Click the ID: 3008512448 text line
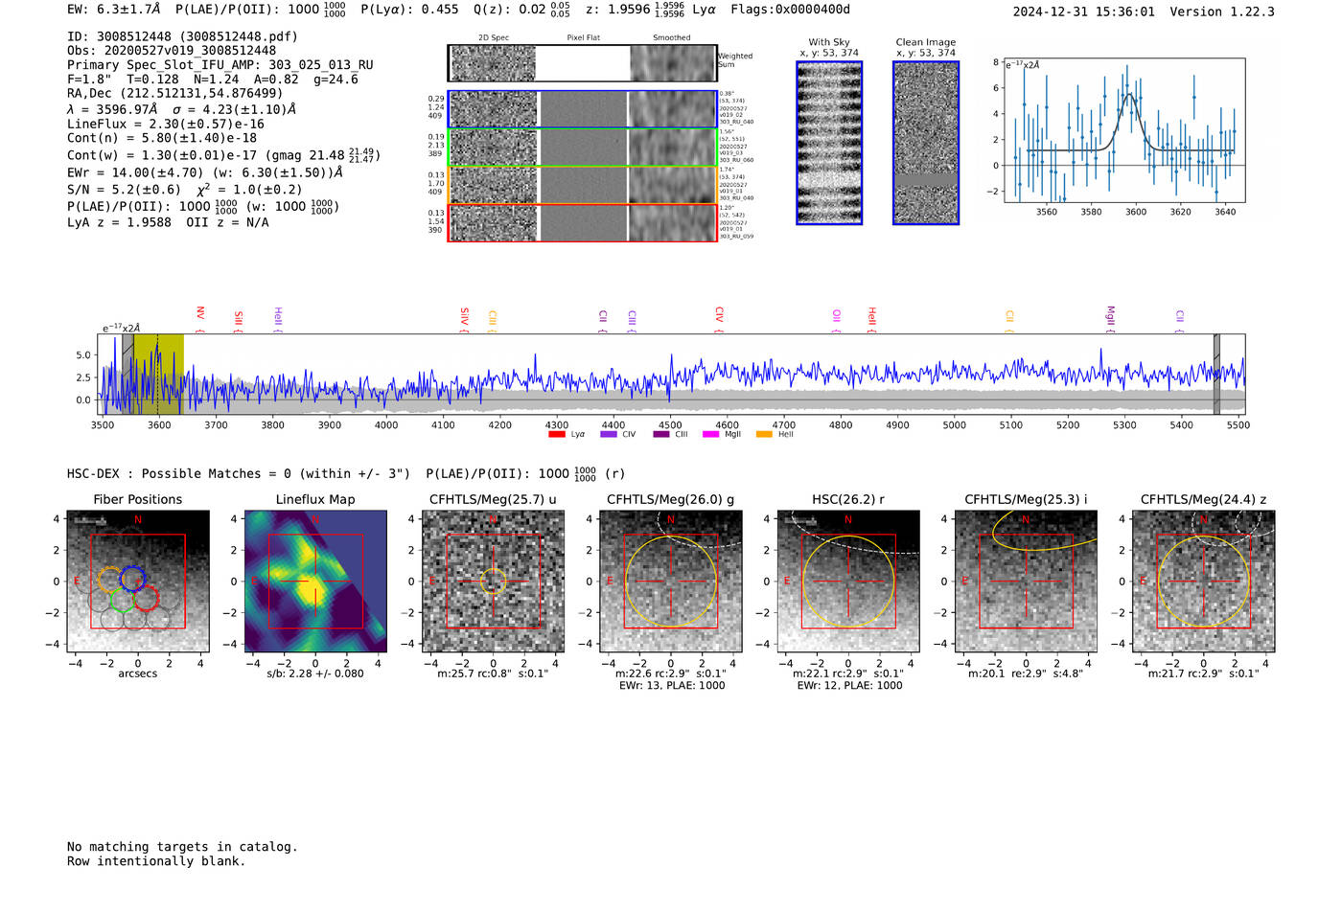 pos(182,36)
